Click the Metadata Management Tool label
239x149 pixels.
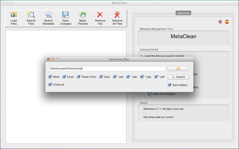point(156,29)
